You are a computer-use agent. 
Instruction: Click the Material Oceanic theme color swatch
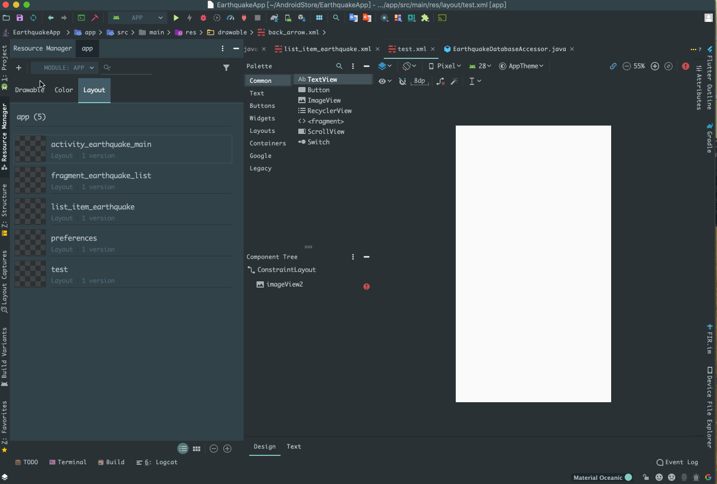[628, 477]
